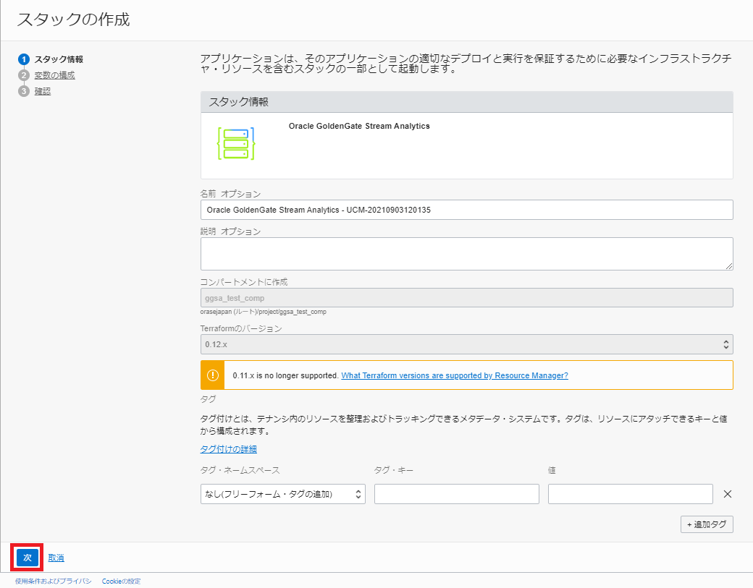This screenshot has height=588, width=753.
Task: Open the タグ付けの詳細 link
Action: click(228, 449)
